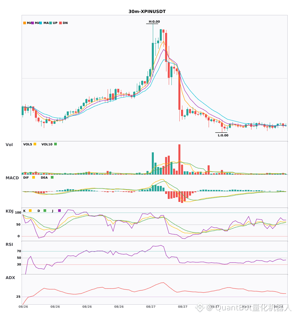Click the UP legend text
Screen dimensions: 294x316
pos(55,23)
